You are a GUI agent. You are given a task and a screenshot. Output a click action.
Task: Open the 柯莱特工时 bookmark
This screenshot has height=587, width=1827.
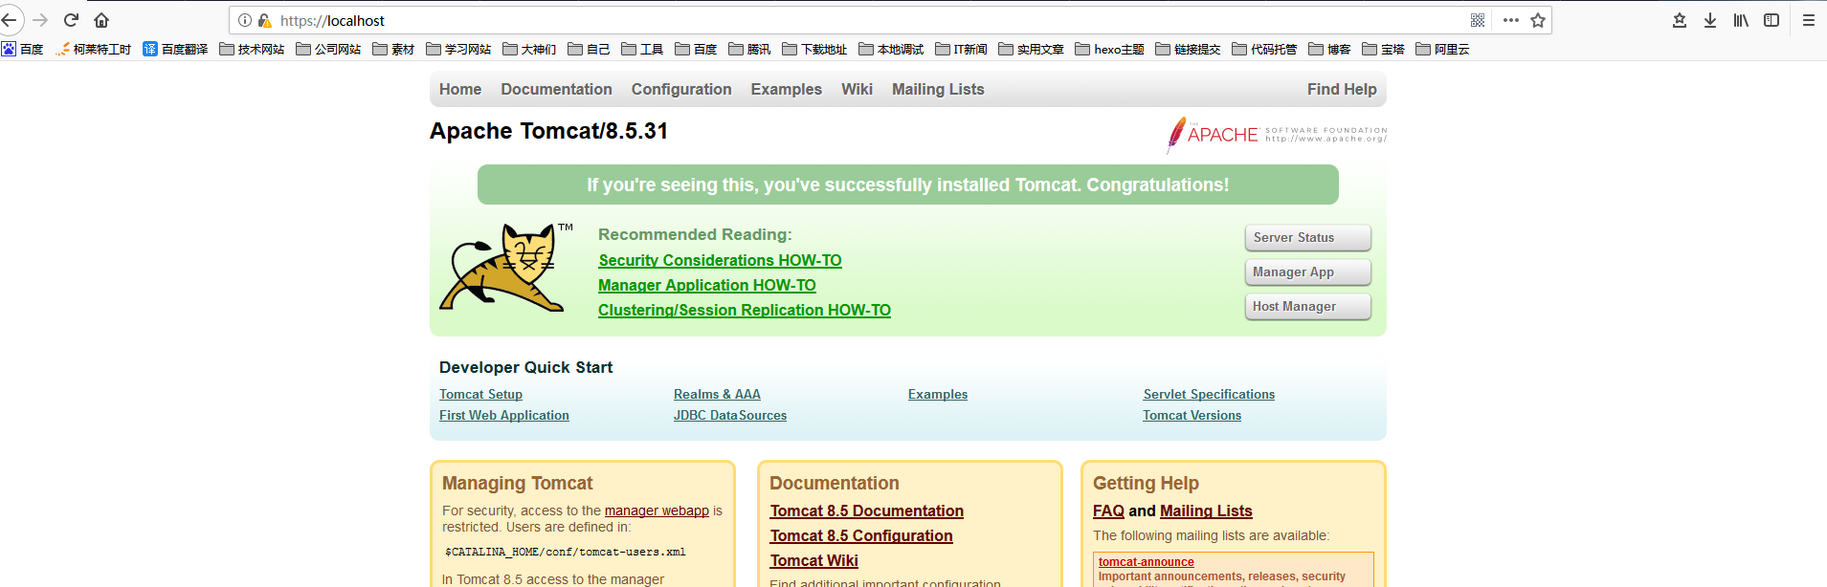[93, 49]
